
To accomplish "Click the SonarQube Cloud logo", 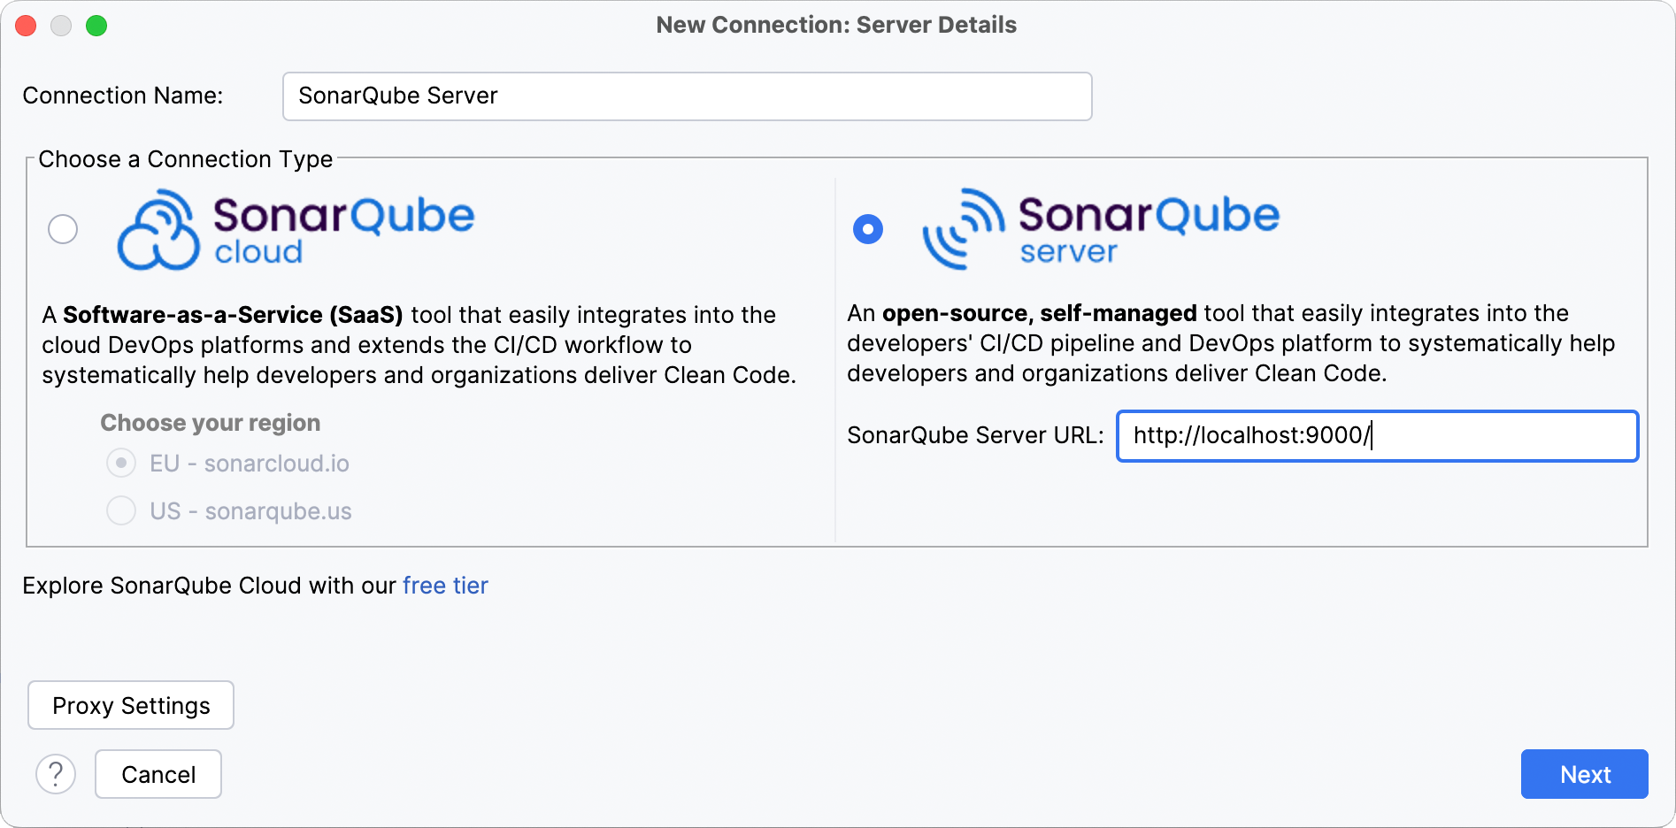I will [x=296, y=229].
